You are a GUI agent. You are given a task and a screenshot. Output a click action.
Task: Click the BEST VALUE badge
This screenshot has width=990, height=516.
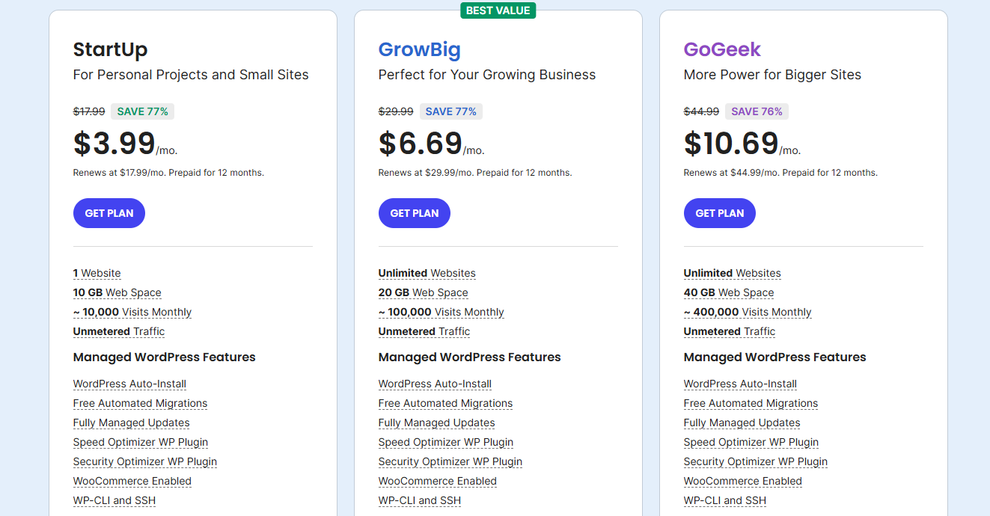click(498, 10)
